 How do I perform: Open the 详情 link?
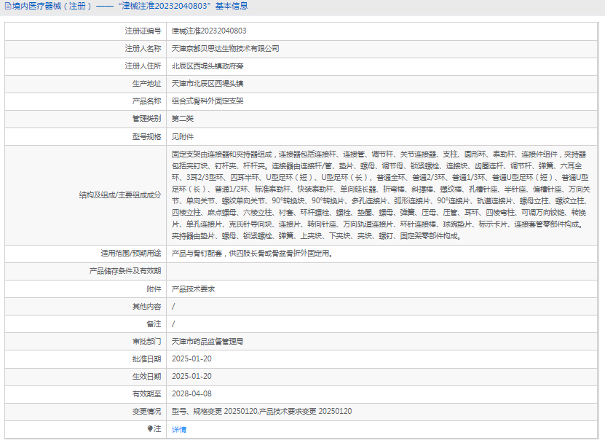pos(179,429)
